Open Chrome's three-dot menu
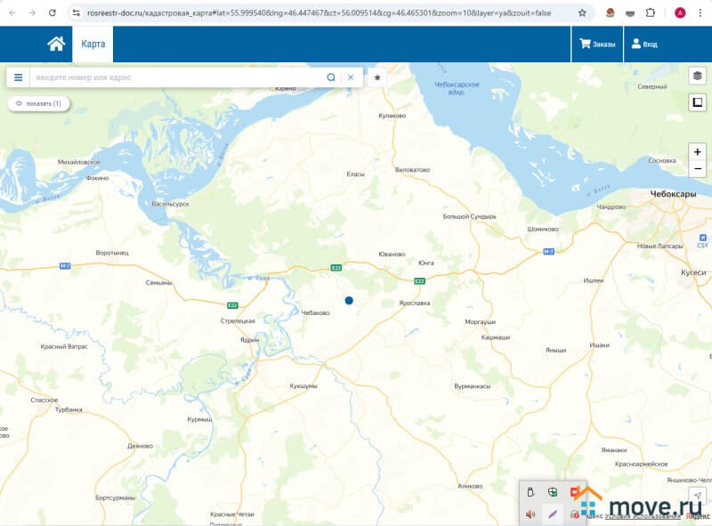The image size is (712, 526). tap(700, 13)
